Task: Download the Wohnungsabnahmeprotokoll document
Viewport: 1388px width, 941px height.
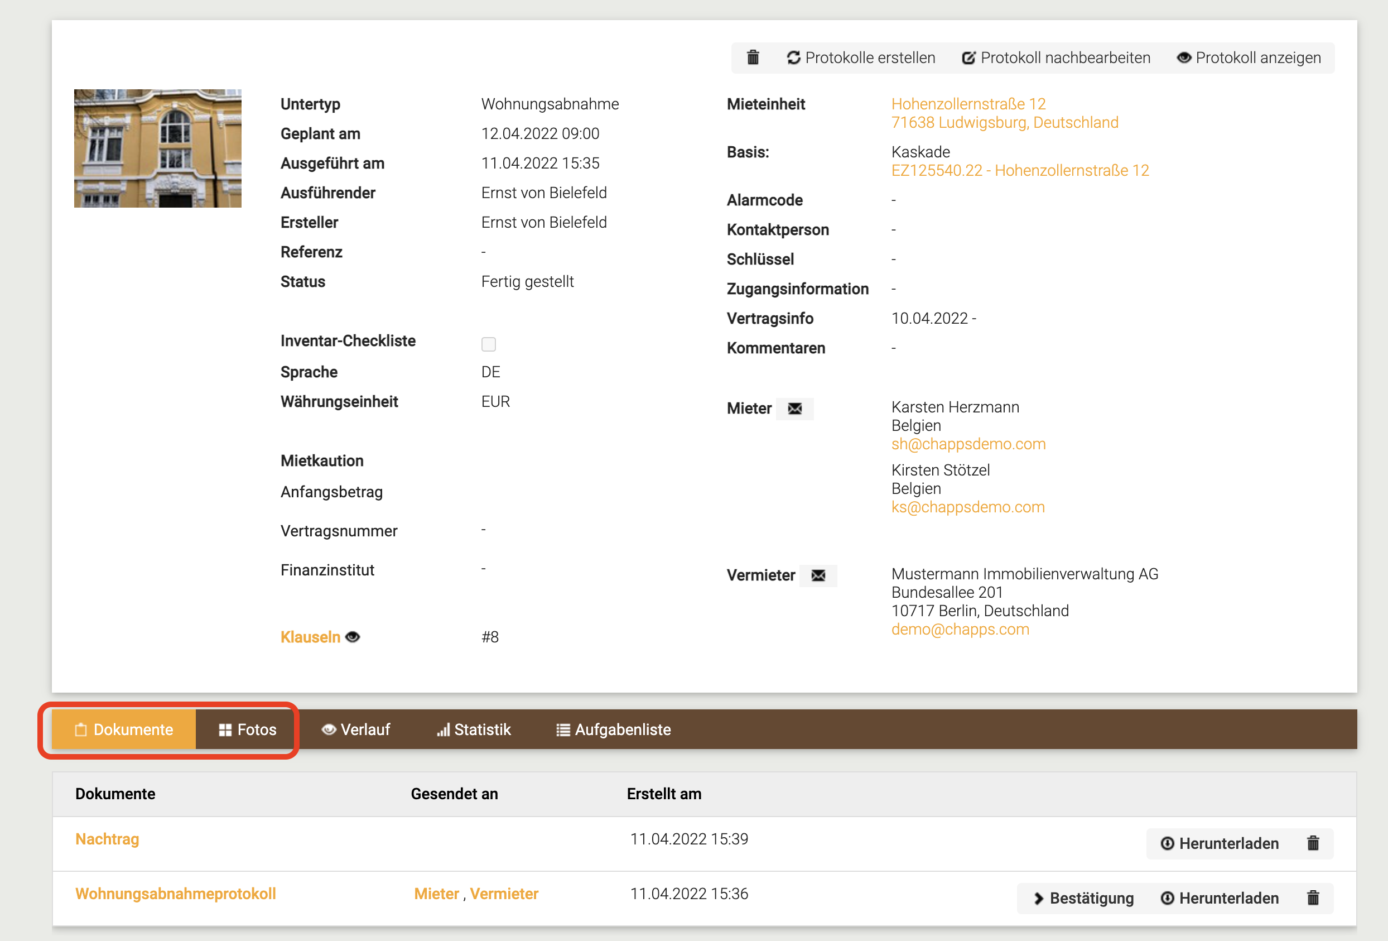Action: [1220, 897]
